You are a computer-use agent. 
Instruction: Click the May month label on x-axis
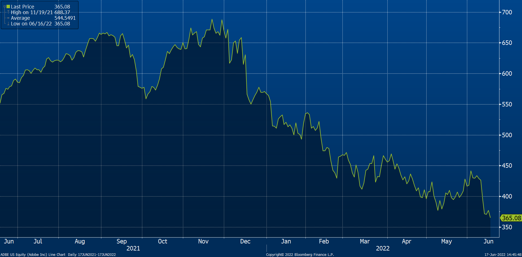(x=446, y=241)
